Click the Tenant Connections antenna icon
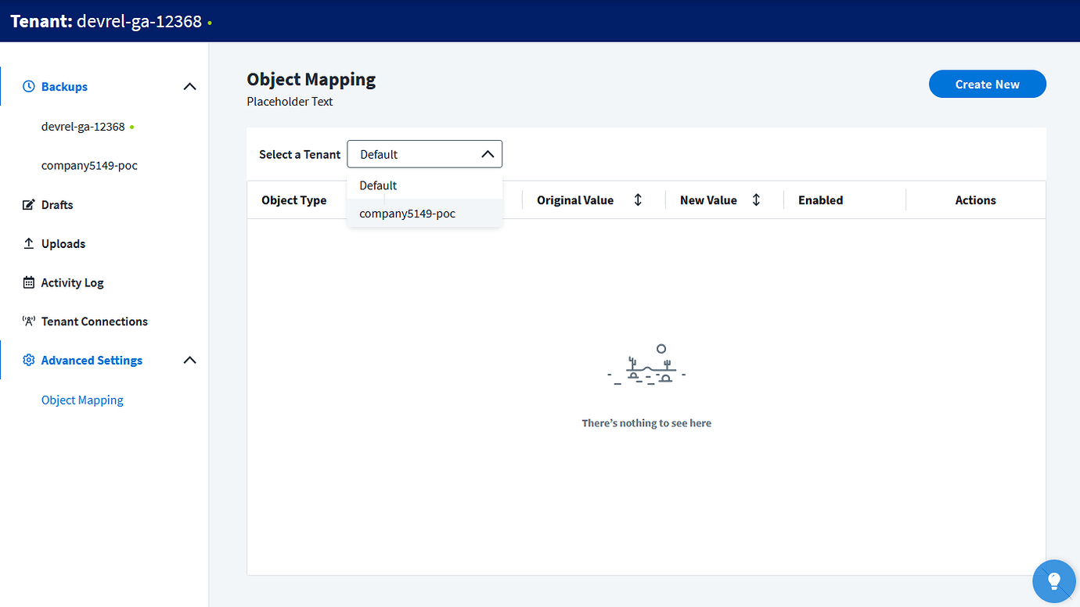The height and width of the screenshot is (607, 1080). pyautogui.click(x=28, y=321)
